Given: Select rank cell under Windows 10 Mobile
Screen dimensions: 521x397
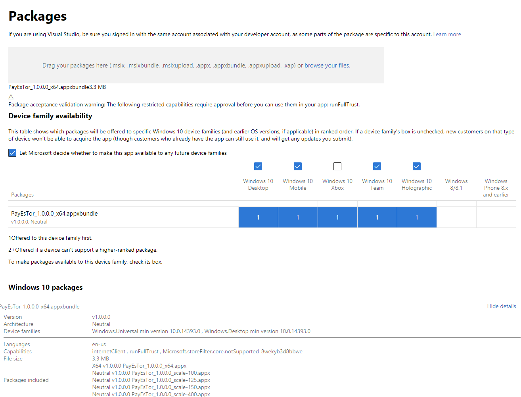Looking at the screenshot, I should (298, 217).
